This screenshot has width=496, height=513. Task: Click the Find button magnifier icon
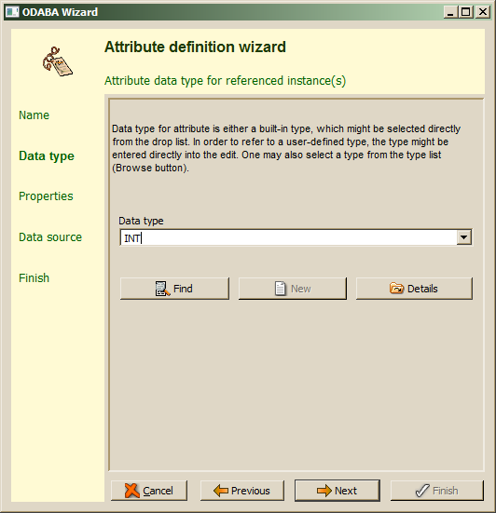[162, 289]
